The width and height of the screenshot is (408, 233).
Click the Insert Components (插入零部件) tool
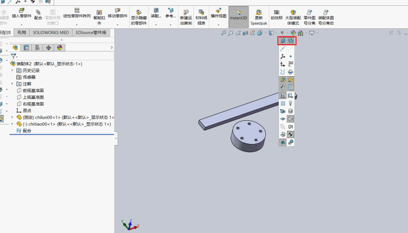pos(22,14)
